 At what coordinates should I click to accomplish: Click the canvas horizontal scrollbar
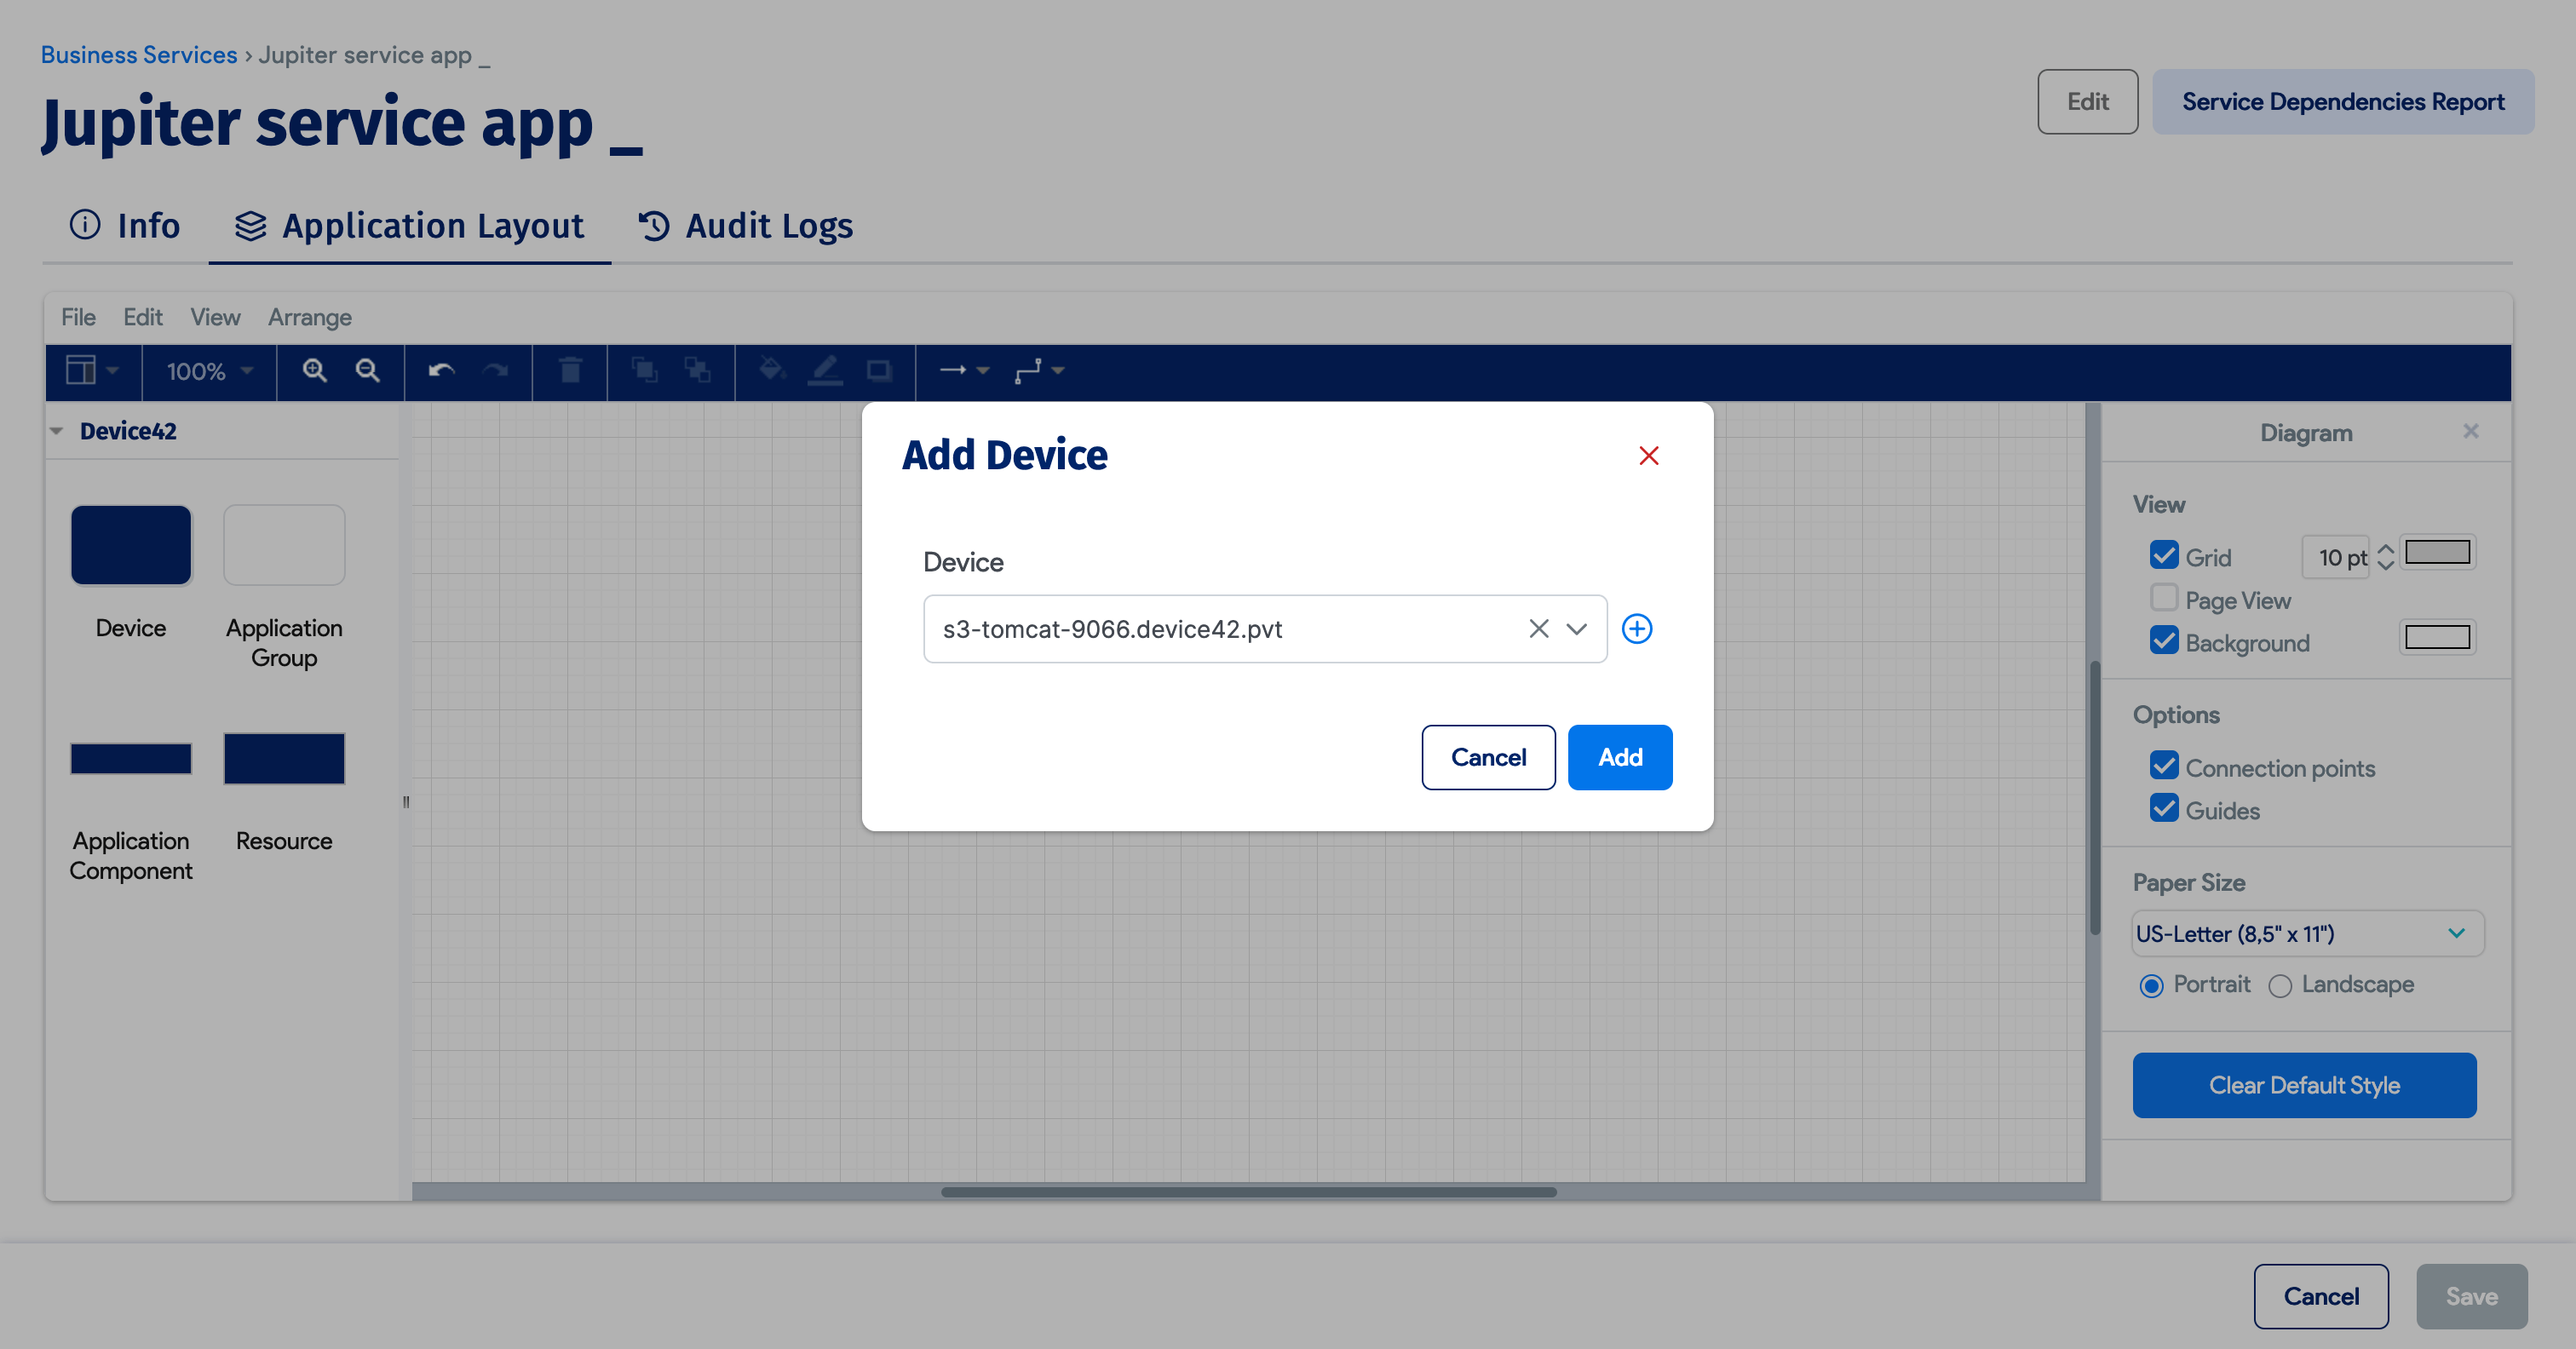click(x=1248, y=1192)
